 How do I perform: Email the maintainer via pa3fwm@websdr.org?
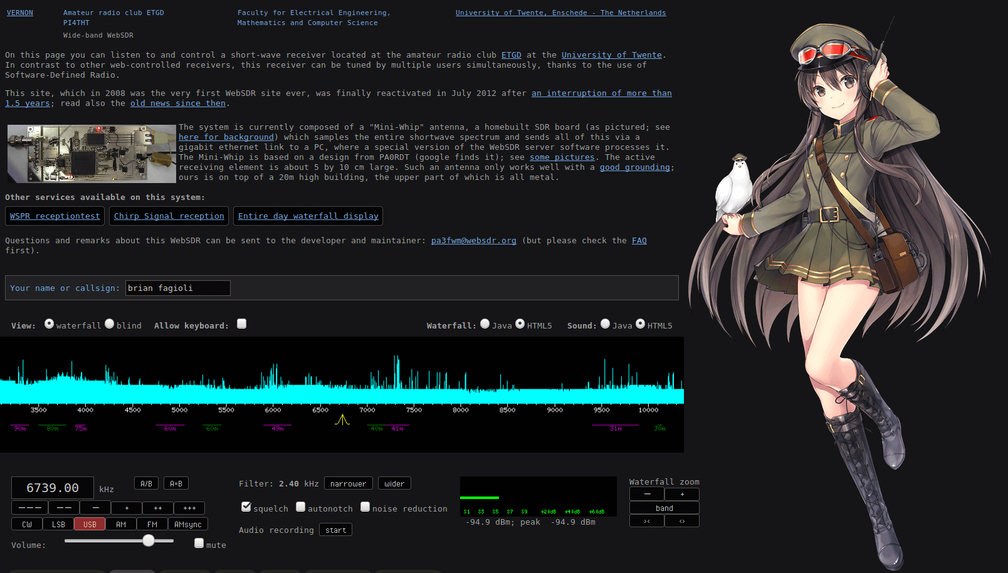click(474, 241)
